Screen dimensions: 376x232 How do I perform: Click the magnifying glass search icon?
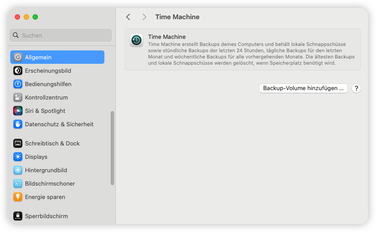point(16,35)
